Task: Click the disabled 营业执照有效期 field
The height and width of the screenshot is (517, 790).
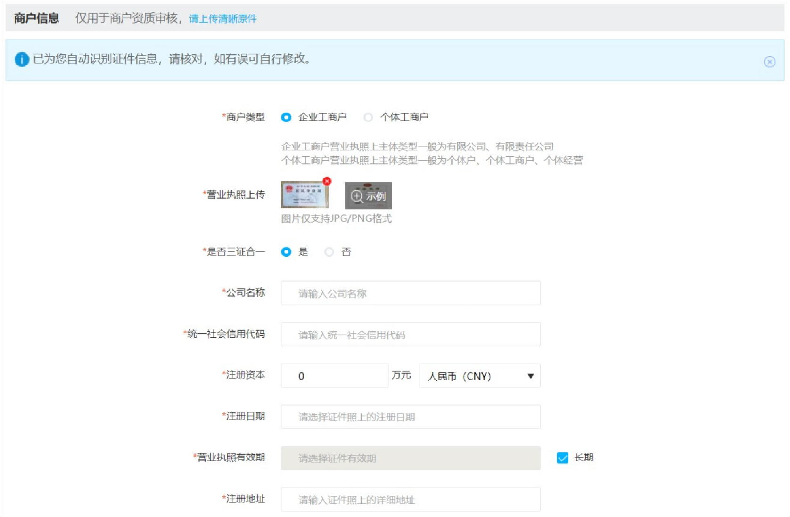Action: pos(410,458)
